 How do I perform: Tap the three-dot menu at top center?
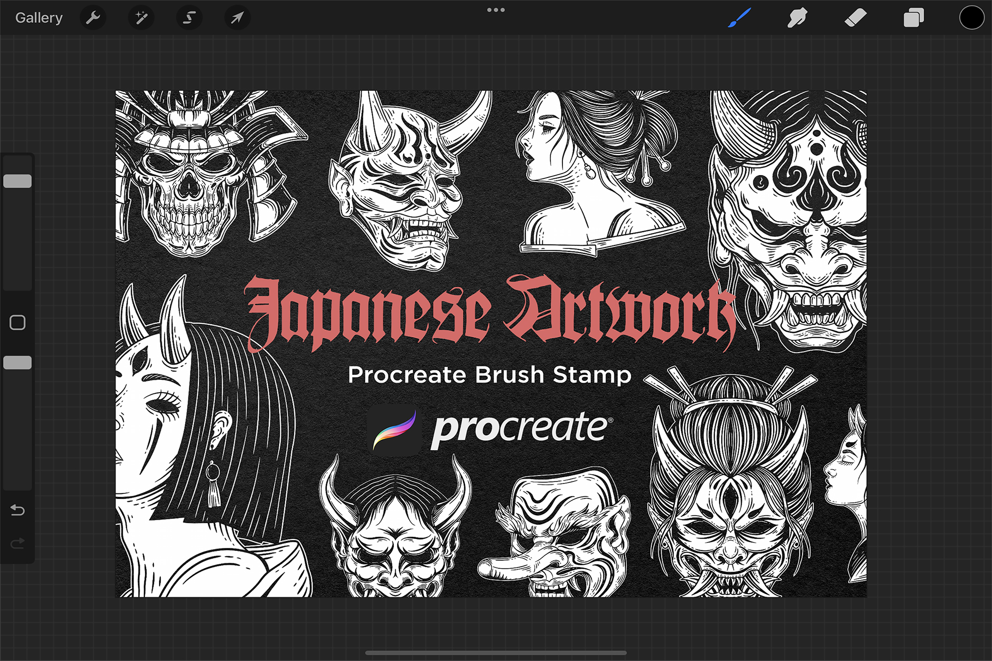496,10
